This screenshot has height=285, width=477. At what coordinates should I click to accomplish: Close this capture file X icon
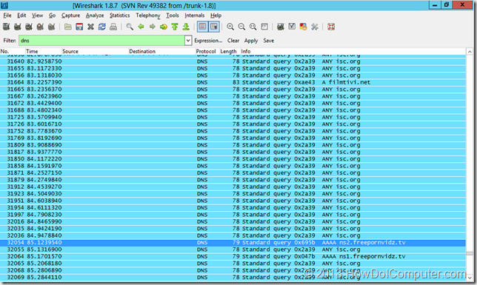click(x=90, y=27)
